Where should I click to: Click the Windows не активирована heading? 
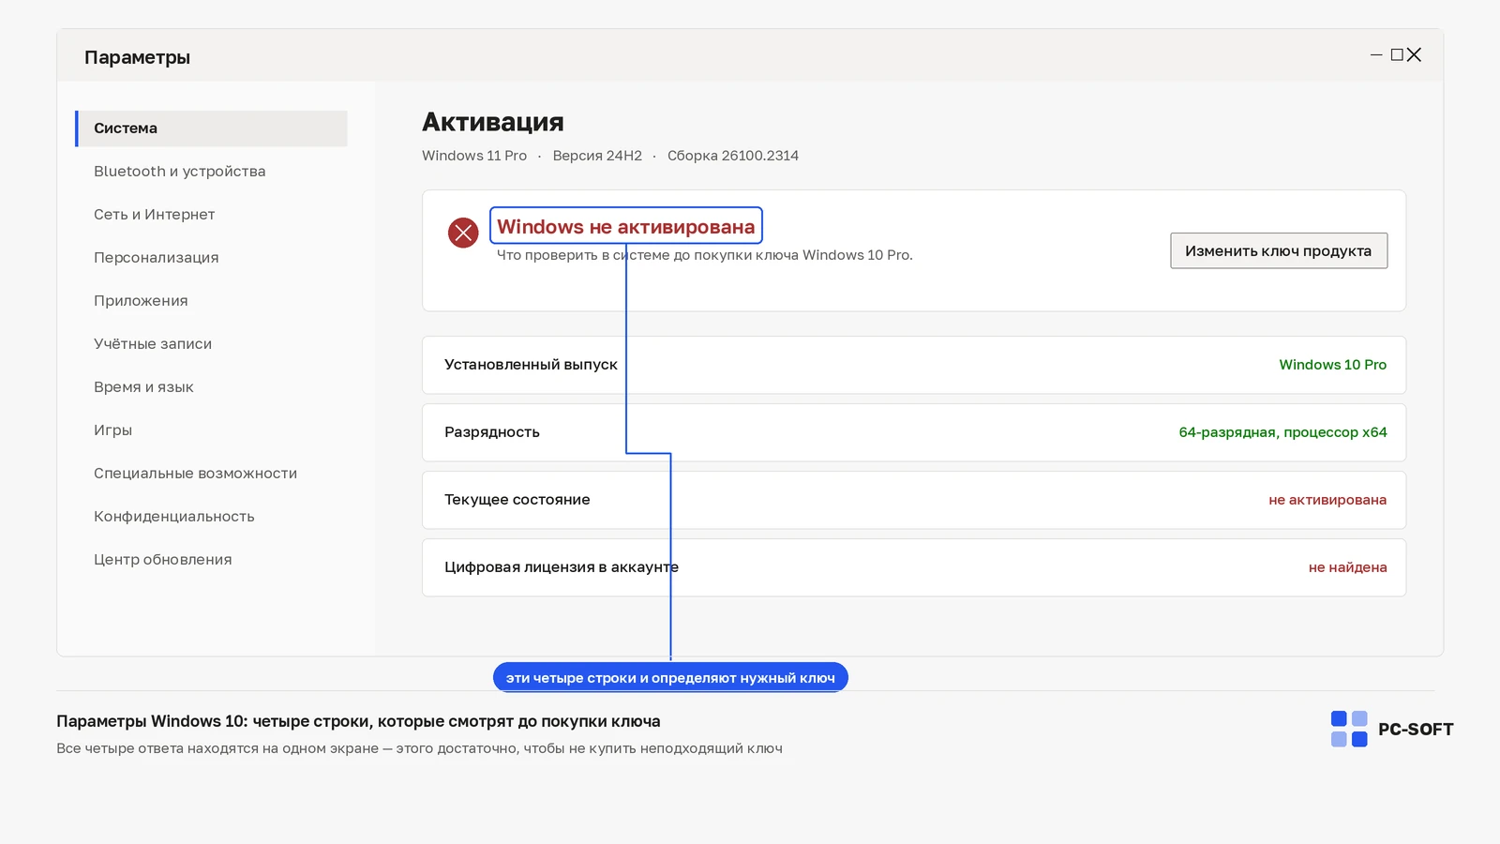[626, 226]
